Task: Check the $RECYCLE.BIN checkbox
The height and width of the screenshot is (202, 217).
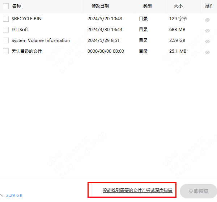Action: click(x=6, y=19)
